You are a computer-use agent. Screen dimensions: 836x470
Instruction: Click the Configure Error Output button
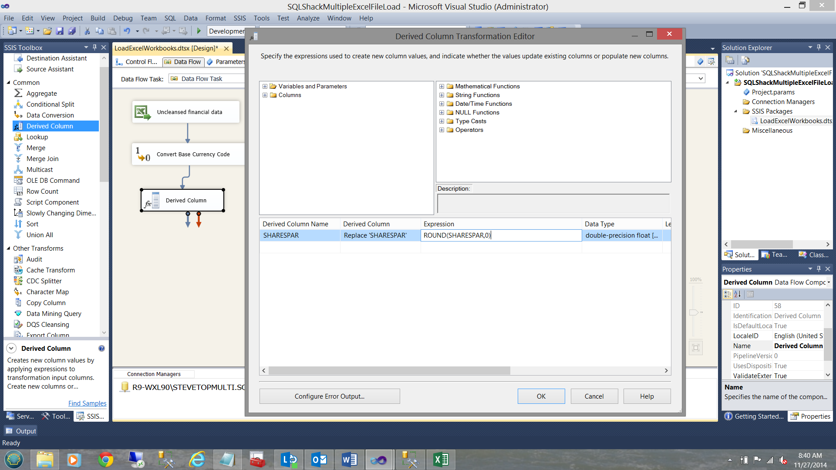click(329, 396)
